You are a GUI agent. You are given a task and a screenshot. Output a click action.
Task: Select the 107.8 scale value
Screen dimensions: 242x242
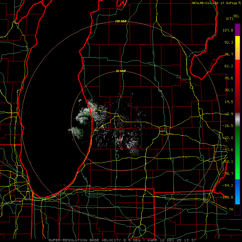228,30
